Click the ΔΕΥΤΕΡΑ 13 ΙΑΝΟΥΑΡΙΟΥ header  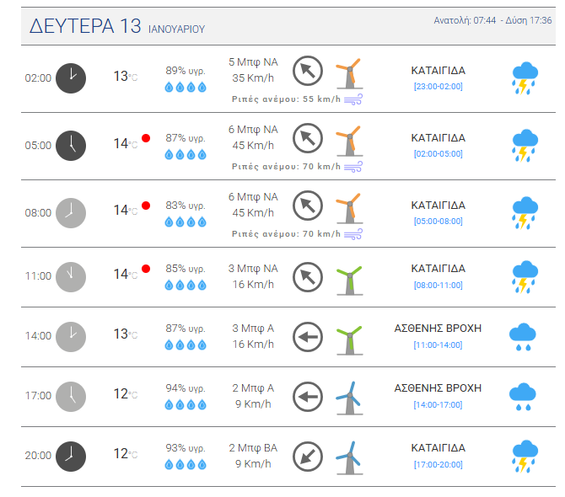click(117, 26)
